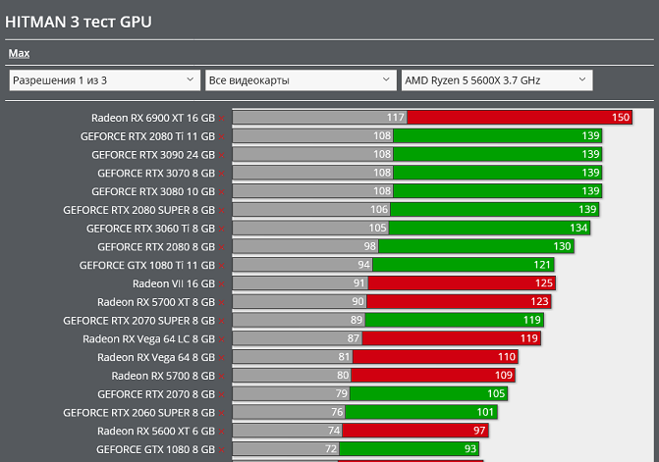Remove Radeon VII 16 GB with red X
659x462 pixels.
pos(222,284)
